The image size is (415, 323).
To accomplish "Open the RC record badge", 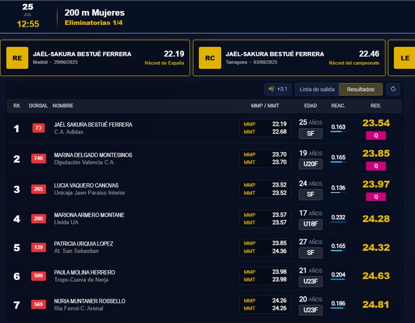I will point(210,58).
